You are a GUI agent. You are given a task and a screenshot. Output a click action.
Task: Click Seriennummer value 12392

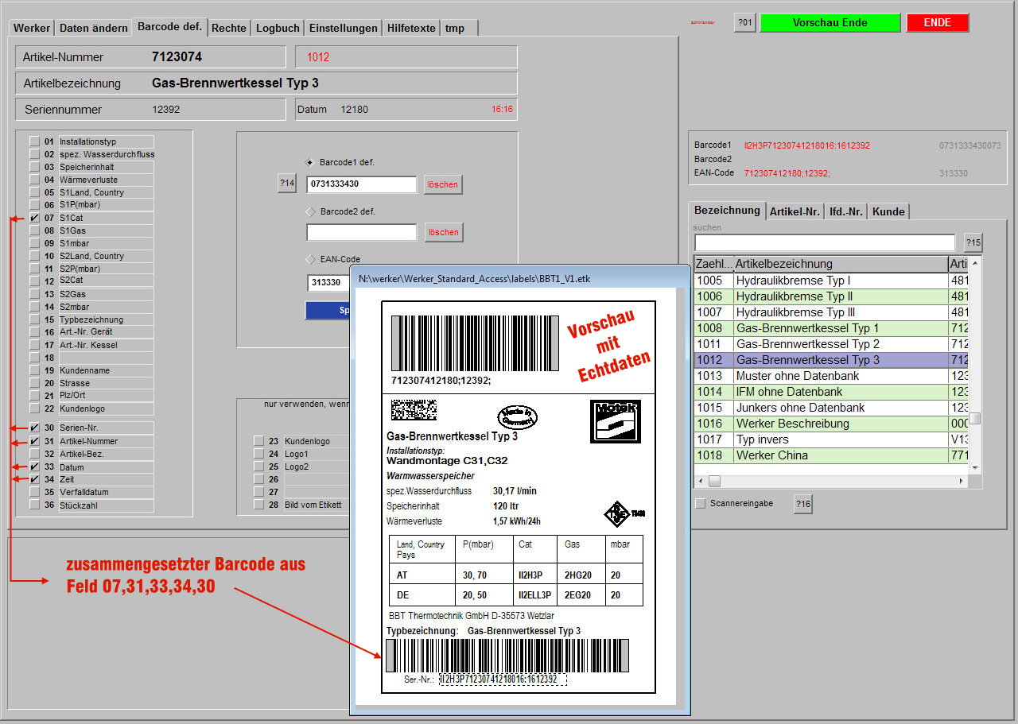pyautogui.click(x=165, y=110)
